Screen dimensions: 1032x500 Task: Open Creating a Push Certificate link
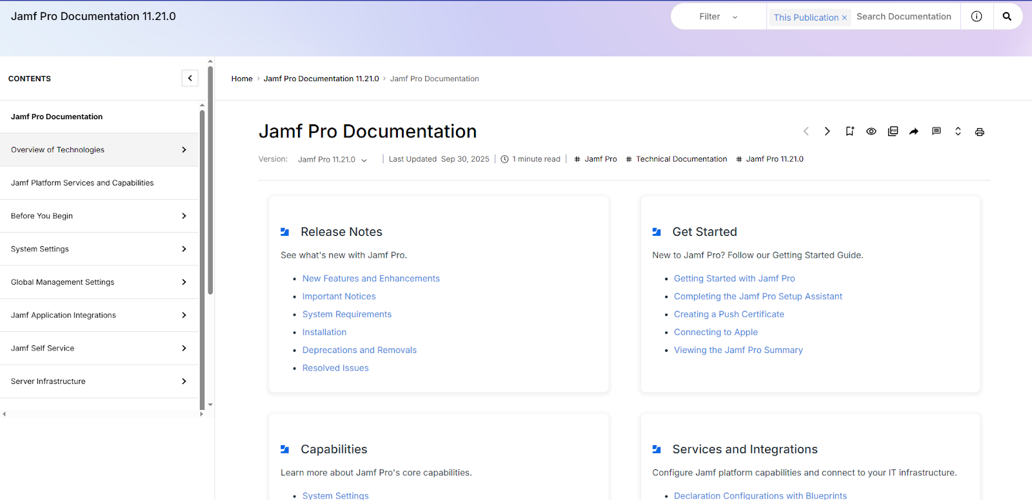729,314
